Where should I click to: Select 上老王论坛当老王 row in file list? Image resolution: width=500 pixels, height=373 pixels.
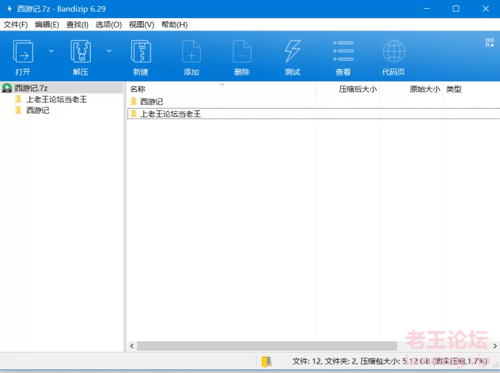314,114
